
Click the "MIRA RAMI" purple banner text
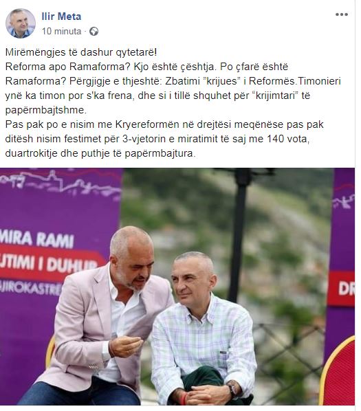coord(36,240)
